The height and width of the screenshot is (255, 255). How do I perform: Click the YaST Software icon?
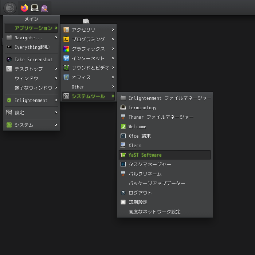tap(123, 155)
